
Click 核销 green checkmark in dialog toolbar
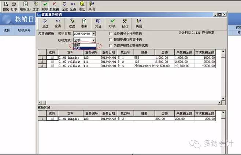pyautogui.click(x=112, y=23)
